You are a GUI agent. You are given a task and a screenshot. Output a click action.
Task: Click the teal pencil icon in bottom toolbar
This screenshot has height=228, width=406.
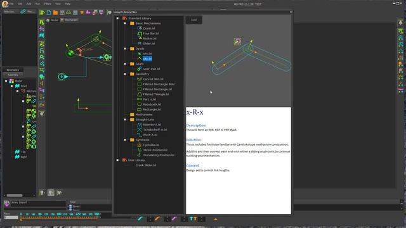(140, 219)
